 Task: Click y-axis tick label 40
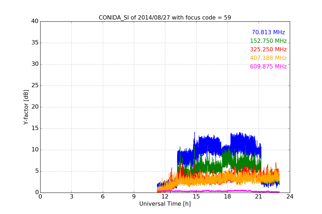point(35,21)
